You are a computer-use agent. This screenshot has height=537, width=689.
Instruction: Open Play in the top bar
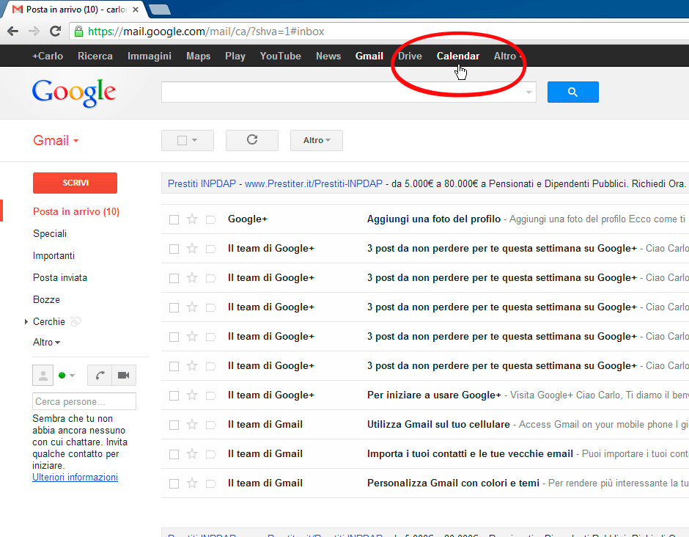point(235,56)
